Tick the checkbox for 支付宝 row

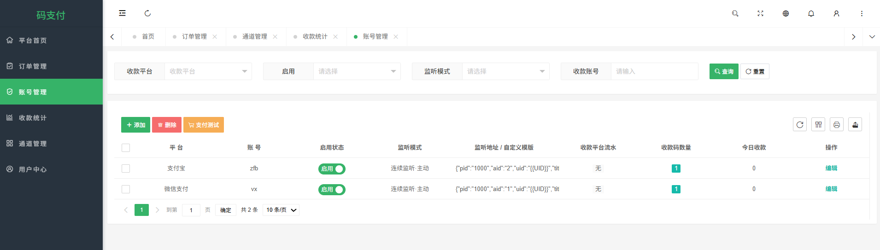126,169
